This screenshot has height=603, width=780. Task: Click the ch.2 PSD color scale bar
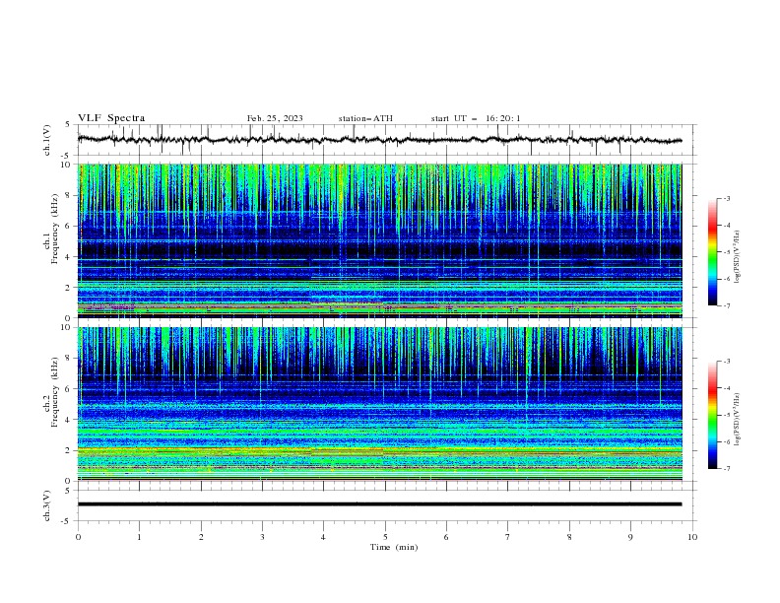712,415
